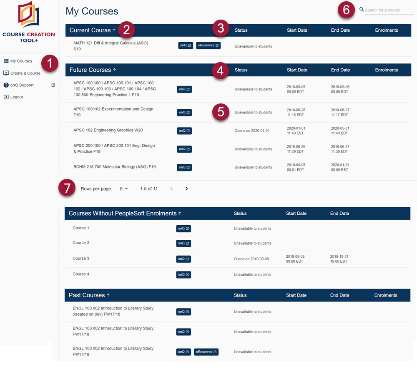Viewport: 417px width, 387px height.
Task: Click the Course Creation Tool+ logo
Action: click(29, 22)
